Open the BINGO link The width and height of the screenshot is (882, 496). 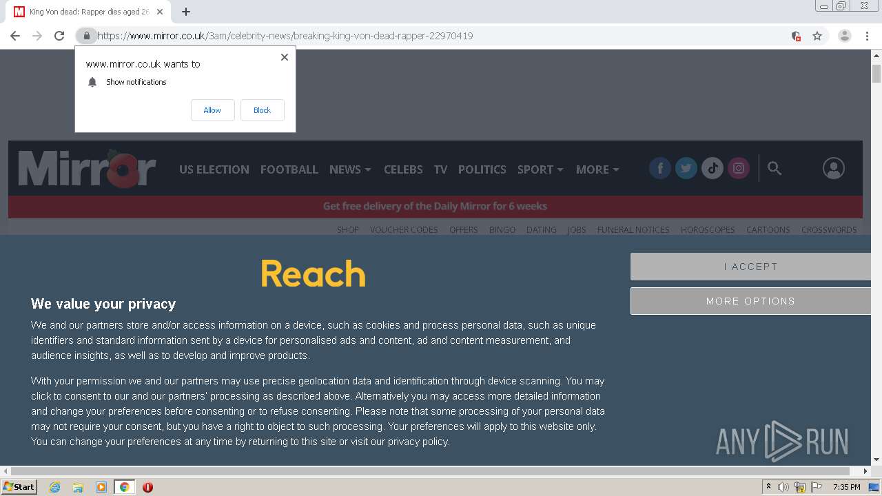tap(502, 230)
